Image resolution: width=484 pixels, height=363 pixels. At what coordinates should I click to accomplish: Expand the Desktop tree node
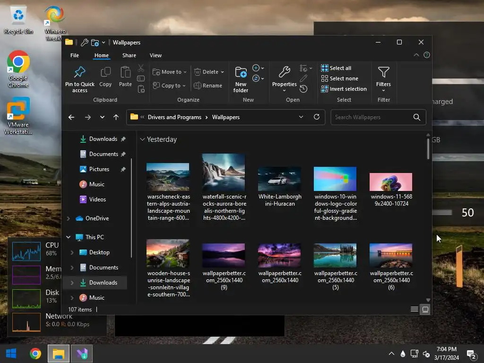pos(72,252)
